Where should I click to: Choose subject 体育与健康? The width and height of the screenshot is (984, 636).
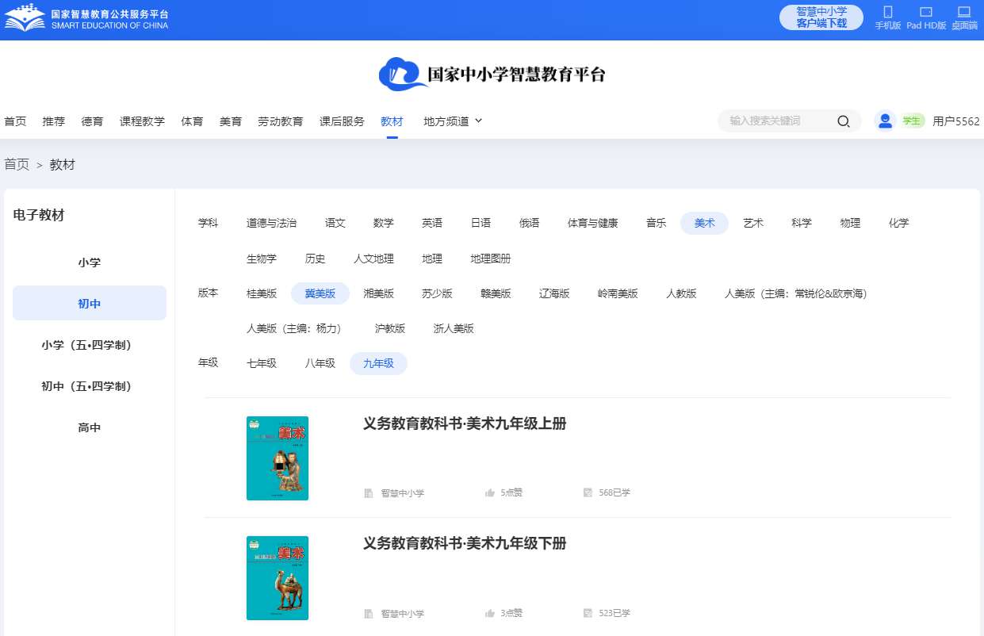pos(592,224)
